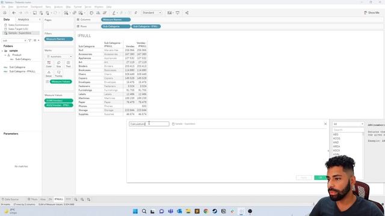Viewport: 385px width, 216px height.
Task: Select the ABS function in list
Action: pyautogui.click(x=336, y=134)
